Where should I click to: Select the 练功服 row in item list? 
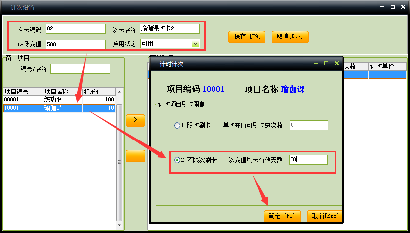59,99
